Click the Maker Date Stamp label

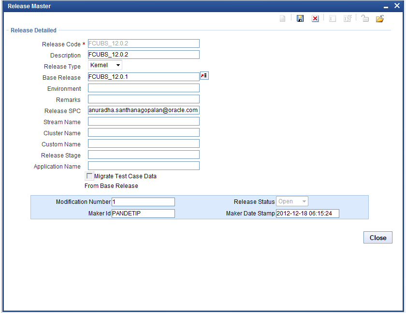tap(250, 213)
